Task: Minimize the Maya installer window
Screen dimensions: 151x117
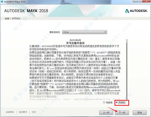Action: pos(135,1)
